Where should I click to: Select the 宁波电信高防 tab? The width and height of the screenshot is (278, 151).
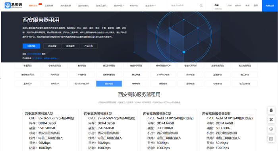(55, 66)
